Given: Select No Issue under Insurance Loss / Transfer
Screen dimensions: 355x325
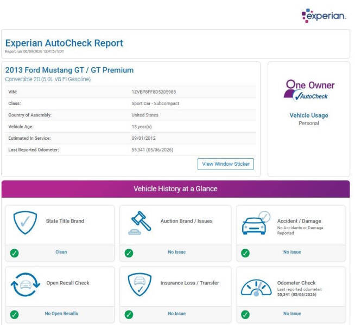Looking at the screenshot, I should (177, 314).
